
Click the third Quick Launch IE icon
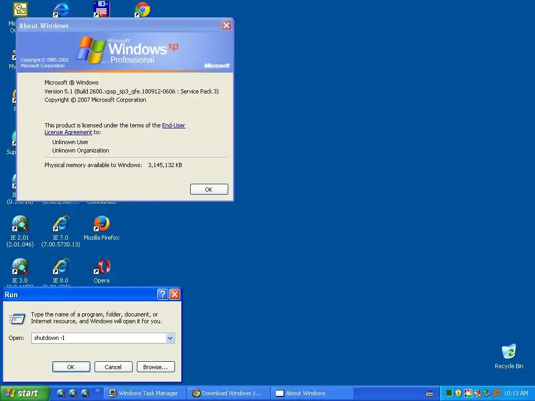[x=85, y=393]
